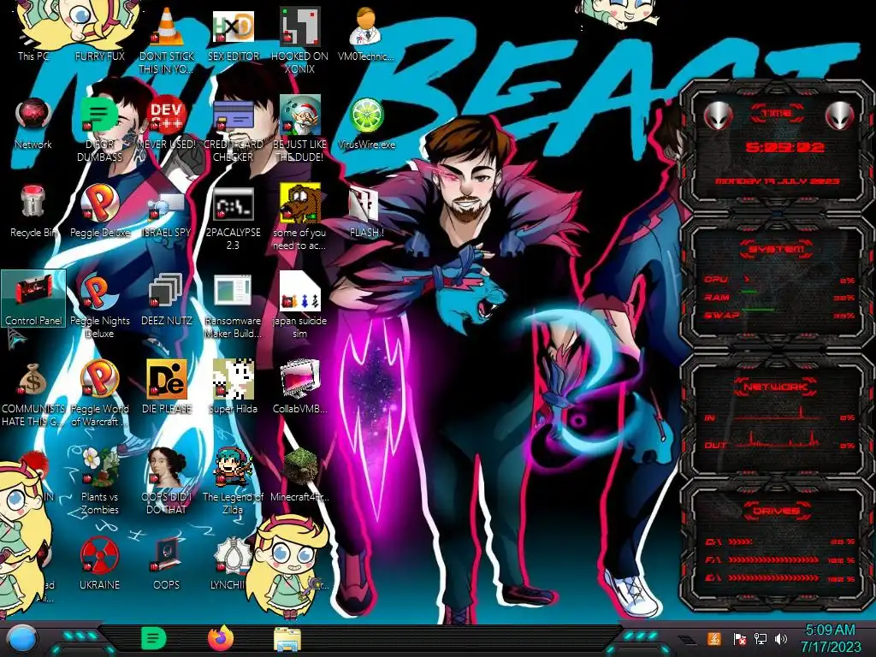The height and width of the screenshot is (657, 876).
Task: Open DIFOR DUMBASS green icon on desktop
Action: [100, 130]
